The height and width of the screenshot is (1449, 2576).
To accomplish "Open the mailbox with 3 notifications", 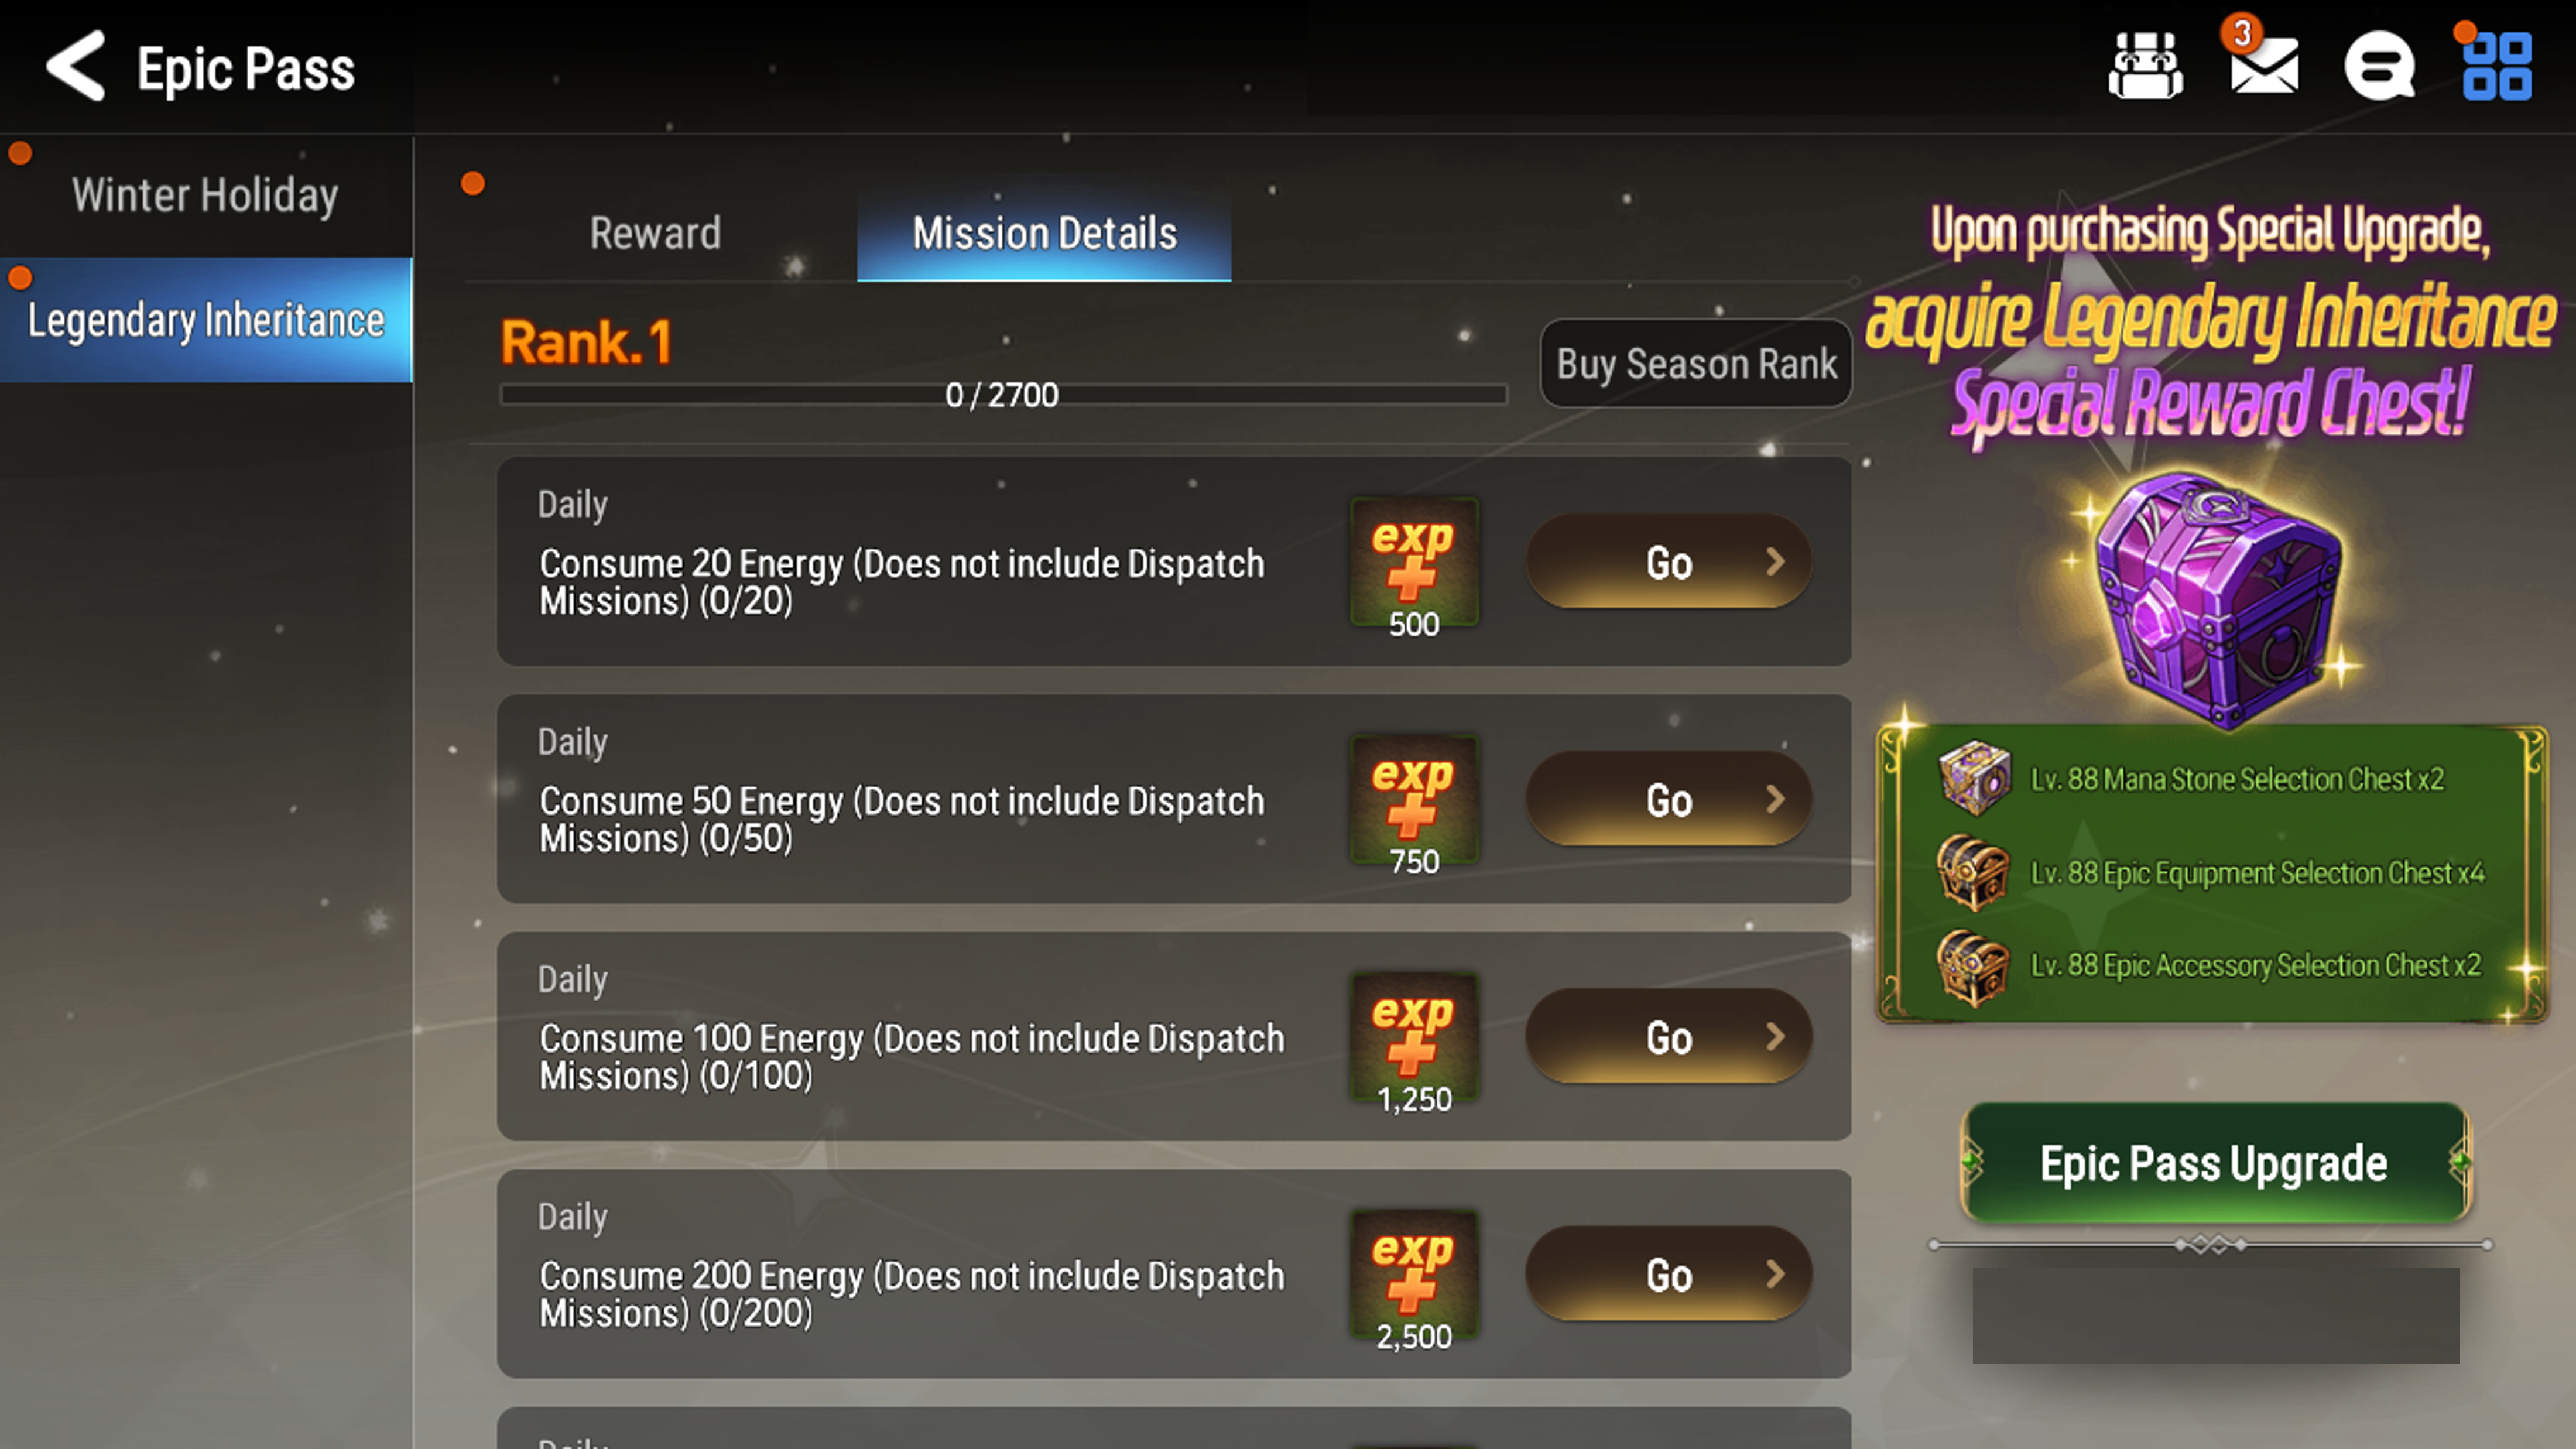I will click(x=2263, y=62).
